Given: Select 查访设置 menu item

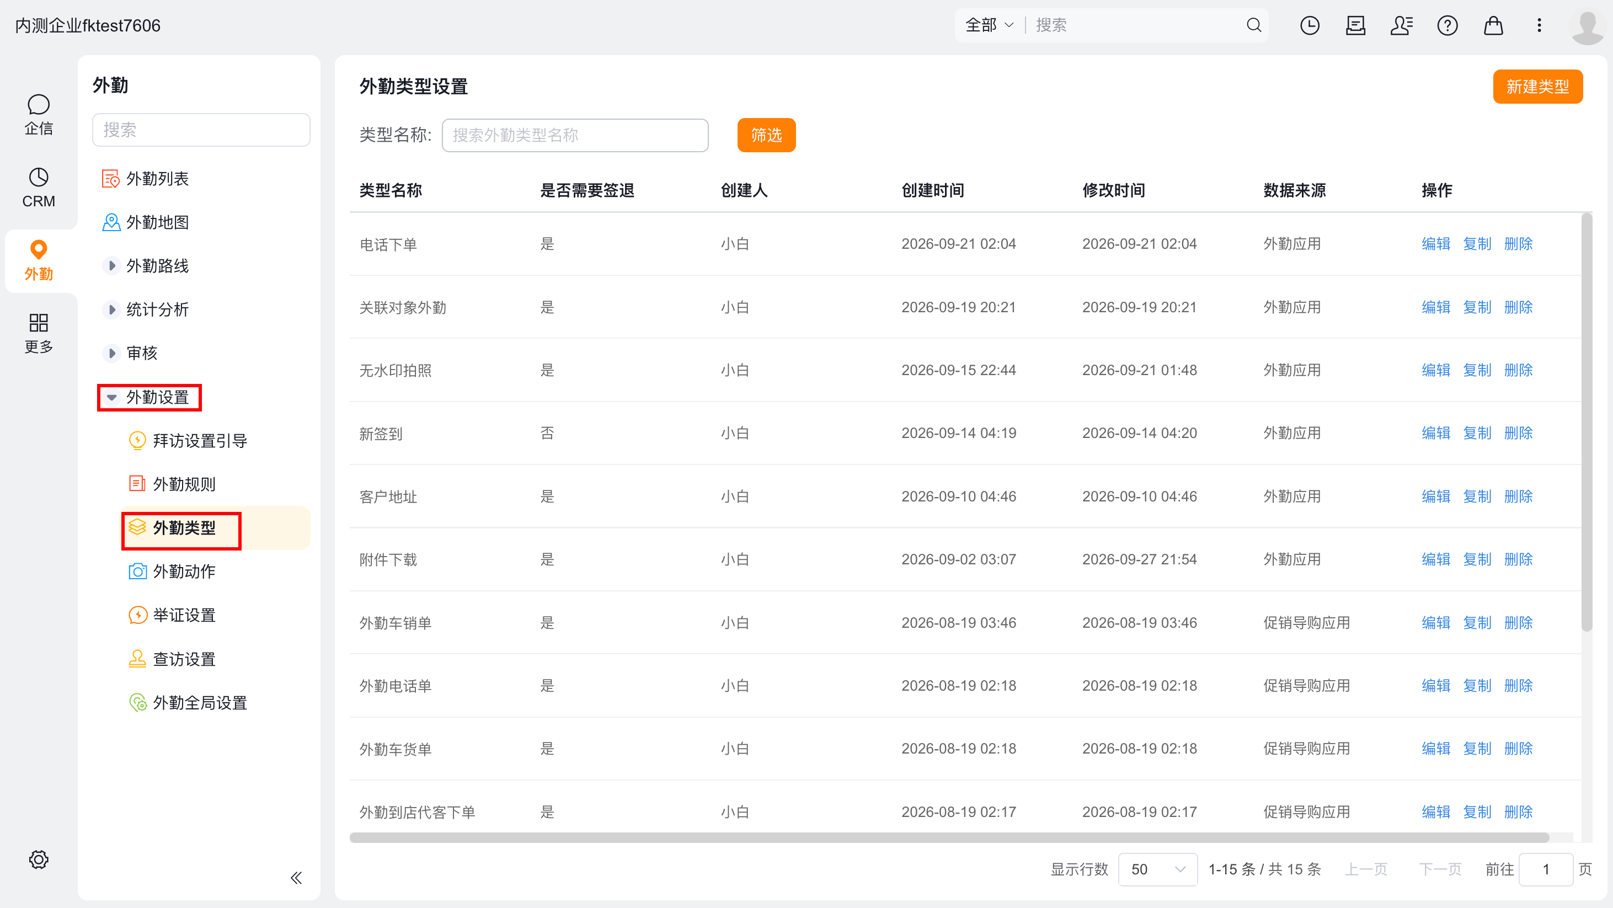Looking at the screenshot, I should tap(172, 659).
